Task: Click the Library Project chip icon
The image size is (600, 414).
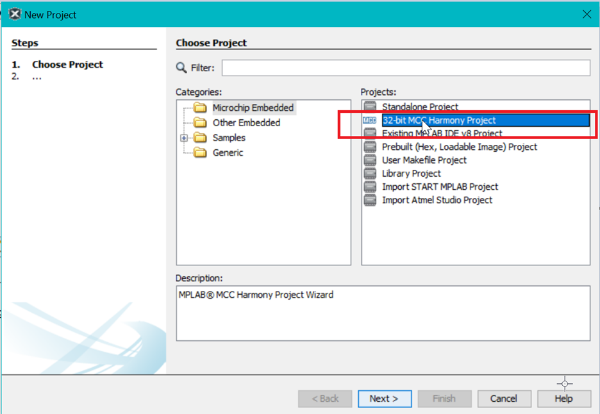Action: point(370,174)
